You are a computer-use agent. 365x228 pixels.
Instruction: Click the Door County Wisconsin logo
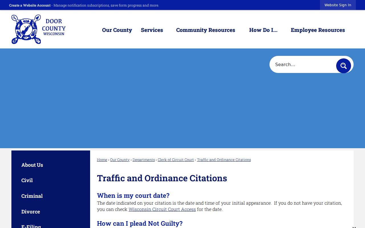point(38,29)
